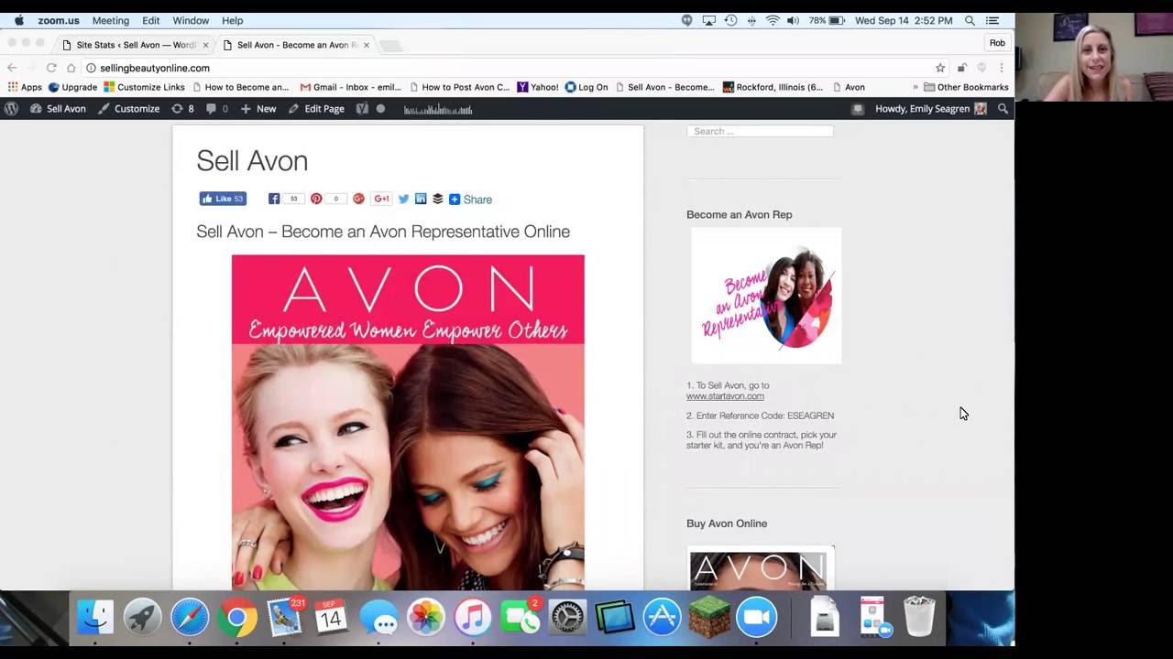
Task: Open the WordPress logo menu in admin bar
Action: click(x=11, y=109)
